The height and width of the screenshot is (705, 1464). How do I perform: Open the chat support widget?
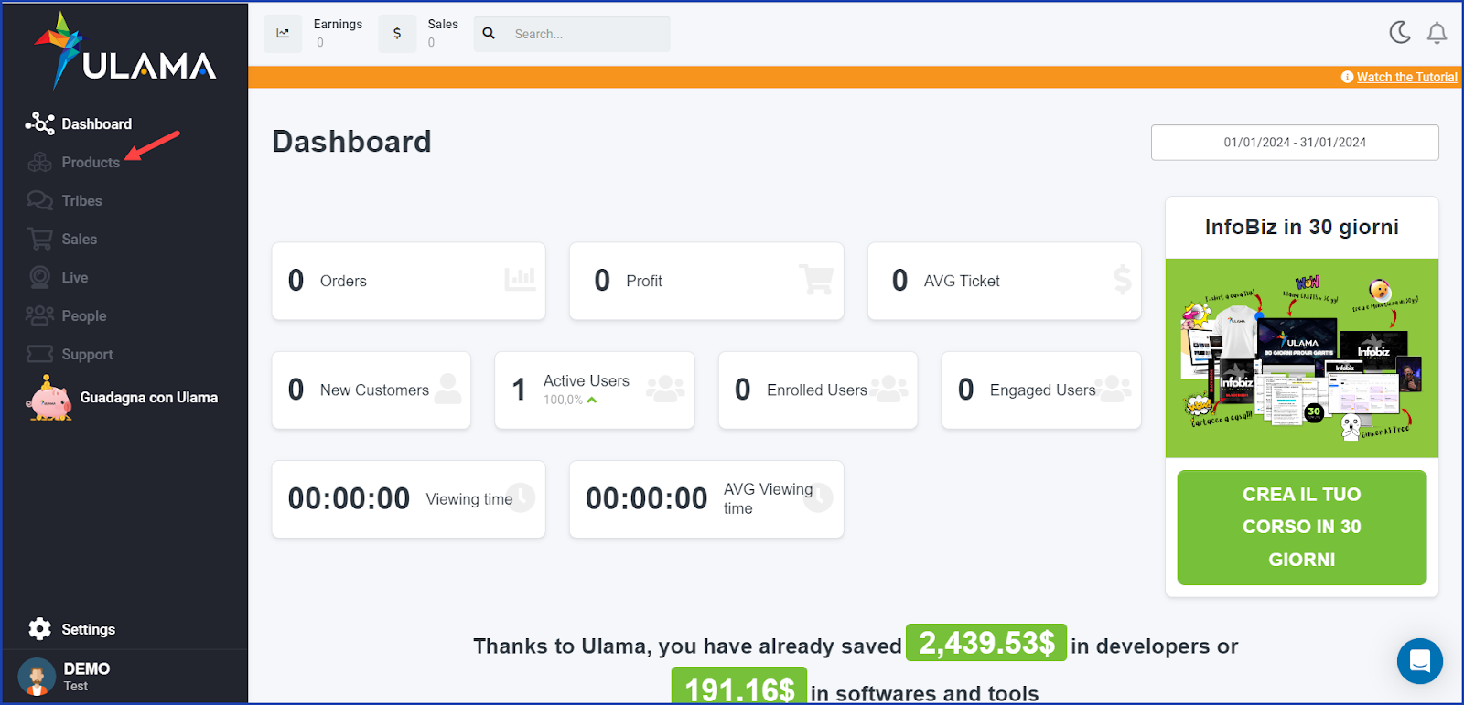coord(1420,660)
